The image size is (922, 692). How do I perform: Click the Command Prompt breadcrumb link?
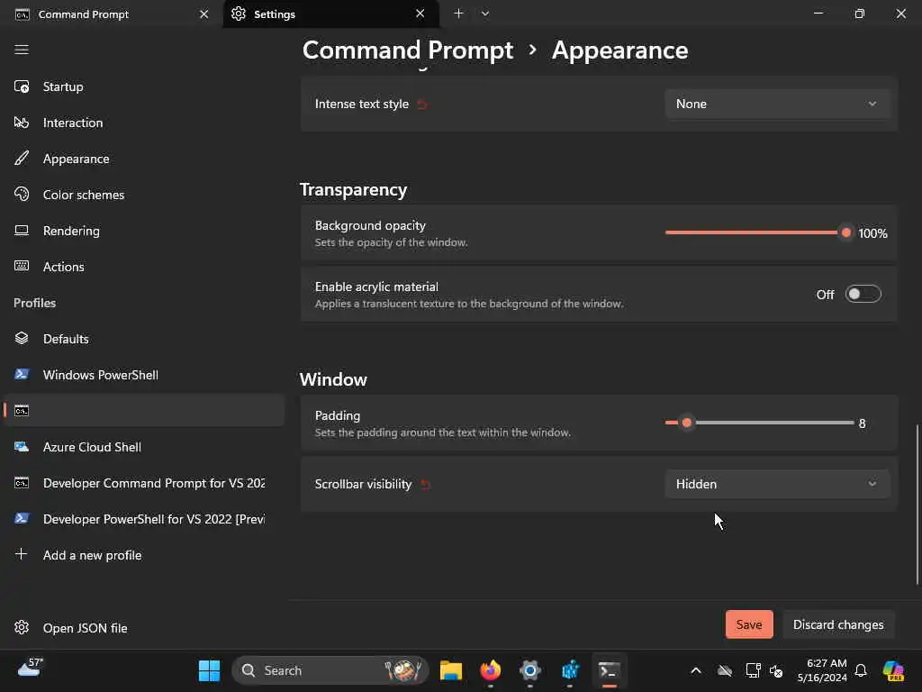click(x=408, y=50)
